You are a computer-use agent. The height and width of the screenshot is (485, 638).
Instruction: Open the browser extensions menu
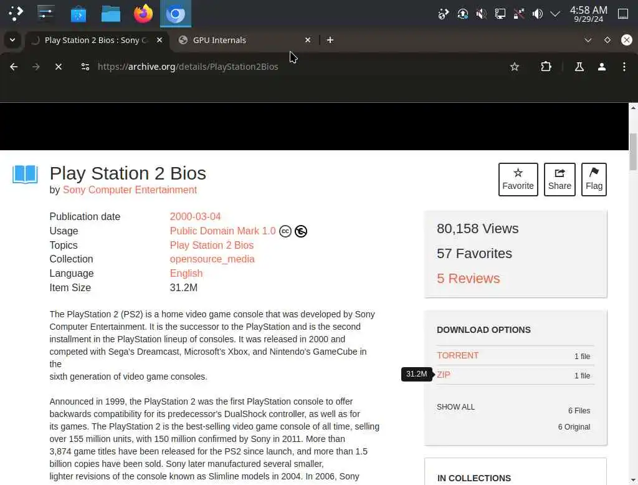click(x=546, y=67)
